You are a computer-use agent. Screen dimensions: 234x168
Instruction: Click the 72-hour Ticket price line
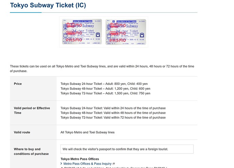105,93
